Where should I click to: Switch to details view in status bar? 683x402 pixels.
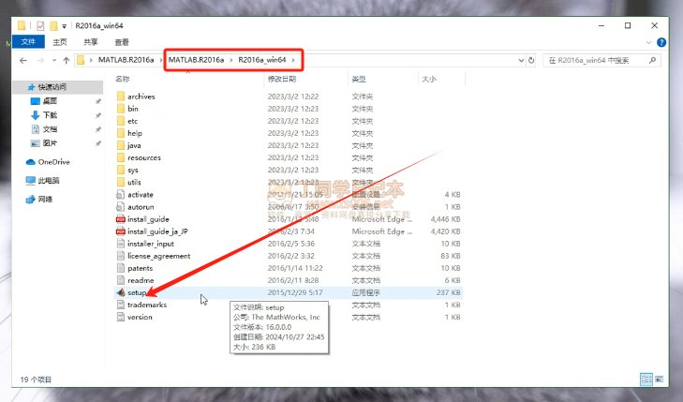click(x=647, y=379)
